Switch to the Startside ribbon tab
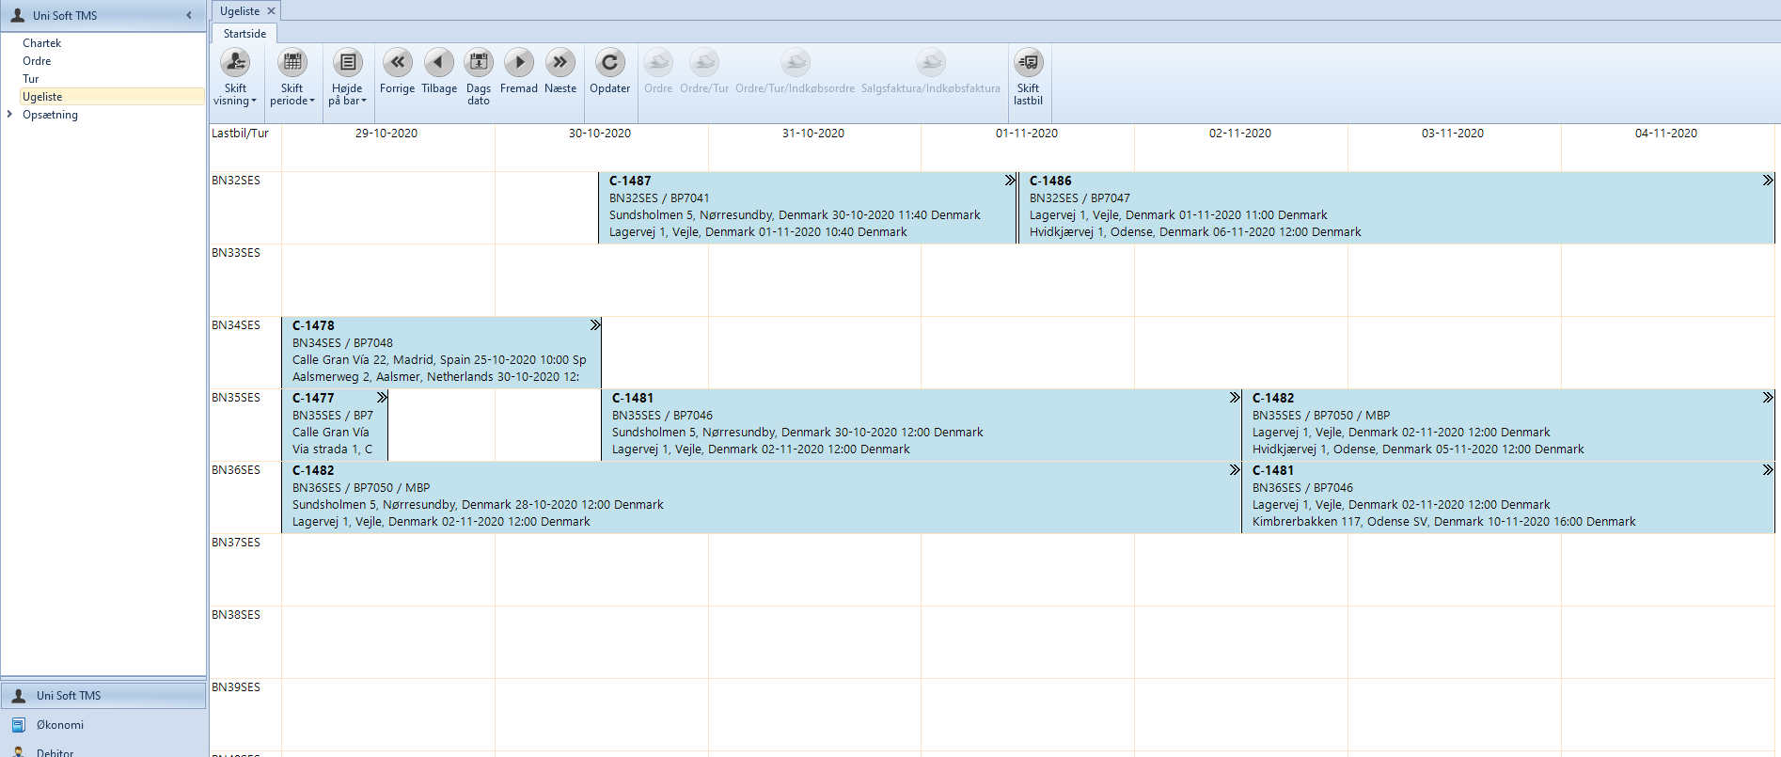This screenshot has width=1781, height=757. point(244,34)
